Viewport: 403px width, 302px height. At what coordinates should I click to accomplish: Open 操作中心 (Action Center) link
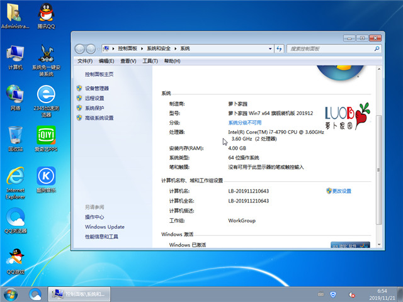(94, 217)
